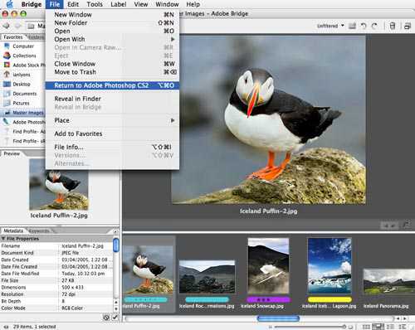The image size is (415, 330).
Task: Click the thumbnail size slider
Action: [x=344, y=327]
